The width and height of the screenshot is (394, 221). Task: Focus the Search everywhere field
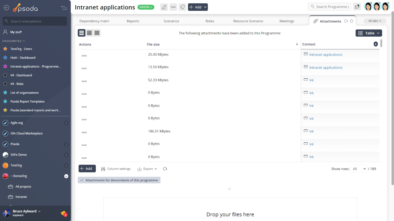click(35, 21)
